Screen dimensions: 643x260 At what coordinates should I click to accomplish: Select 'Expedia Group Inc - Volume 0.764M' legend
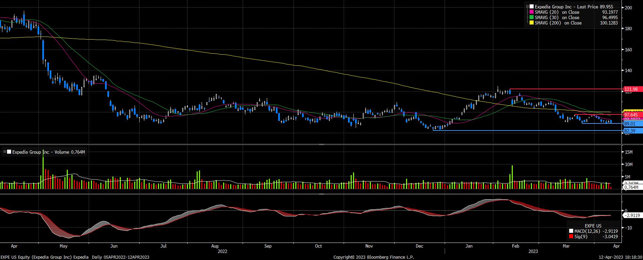[x=49, y=152]
